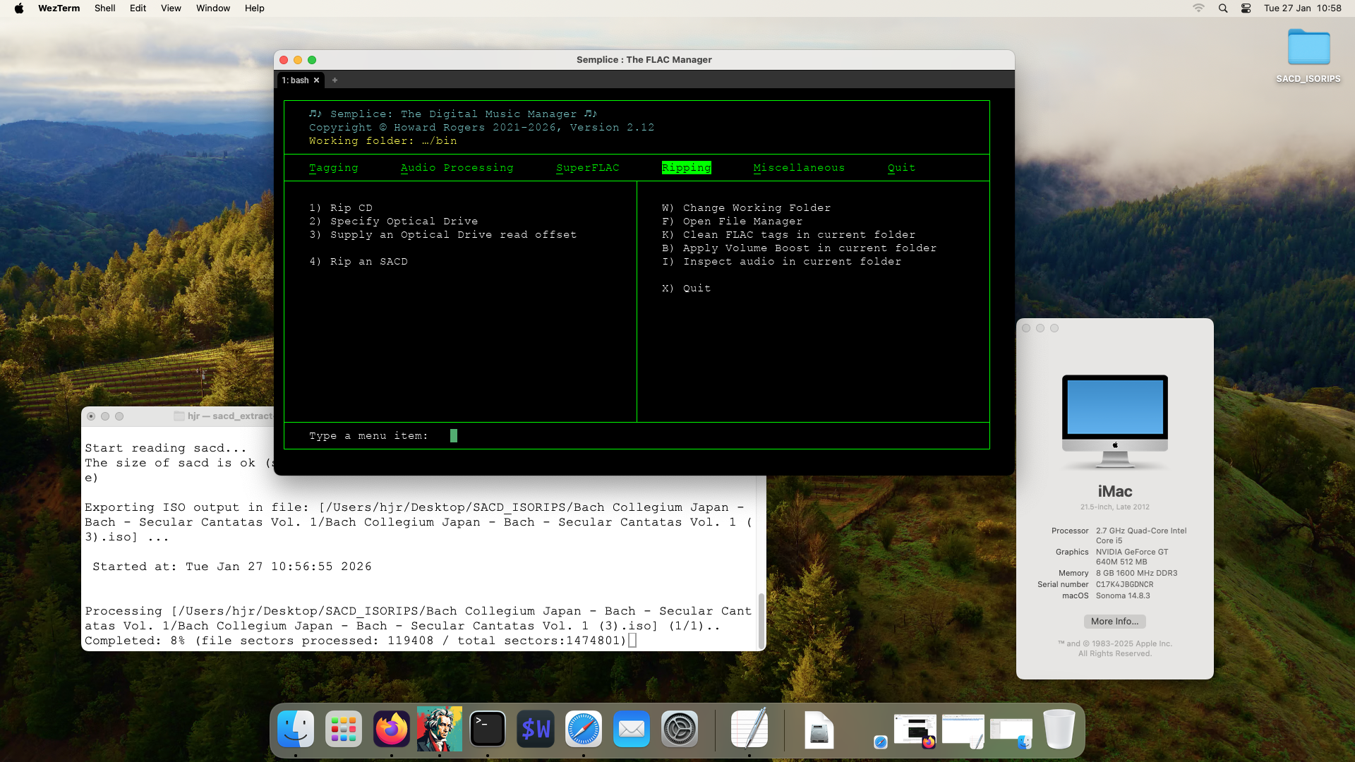This screenshot has height=762, width=1355.
Task: Switch to the Tagging menu section
Action: click(333, 167)
